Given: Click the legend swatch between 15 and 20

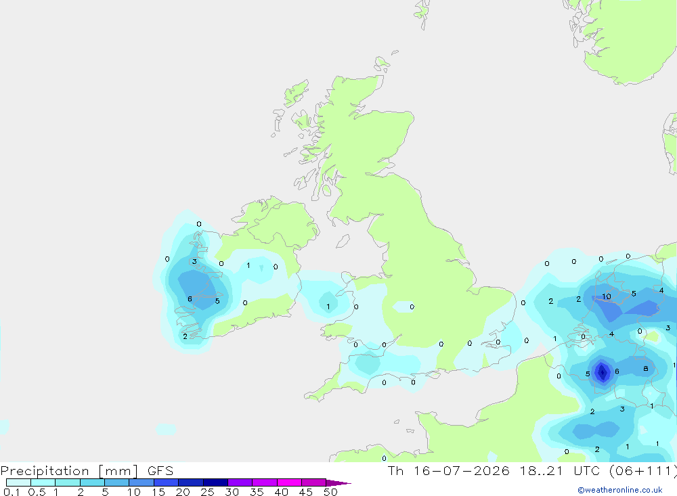Looking at the screenshot, I should [166, 482].
